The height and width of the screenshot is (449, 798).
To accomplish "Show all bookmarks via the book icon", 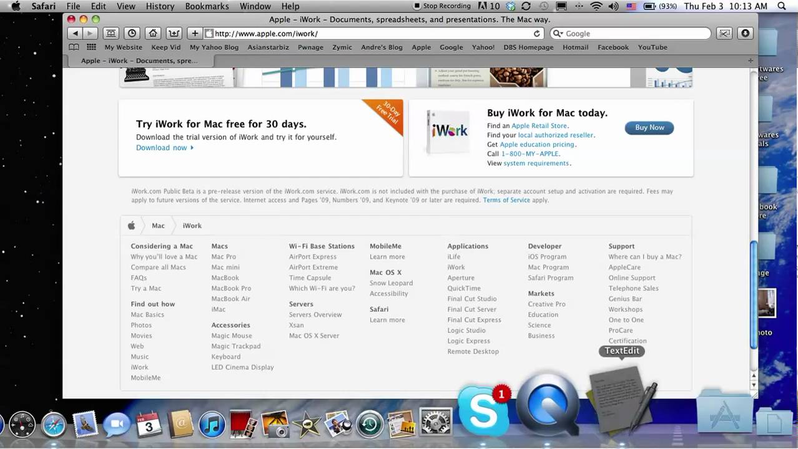I will pyautogui.click(x=74, y=47).
